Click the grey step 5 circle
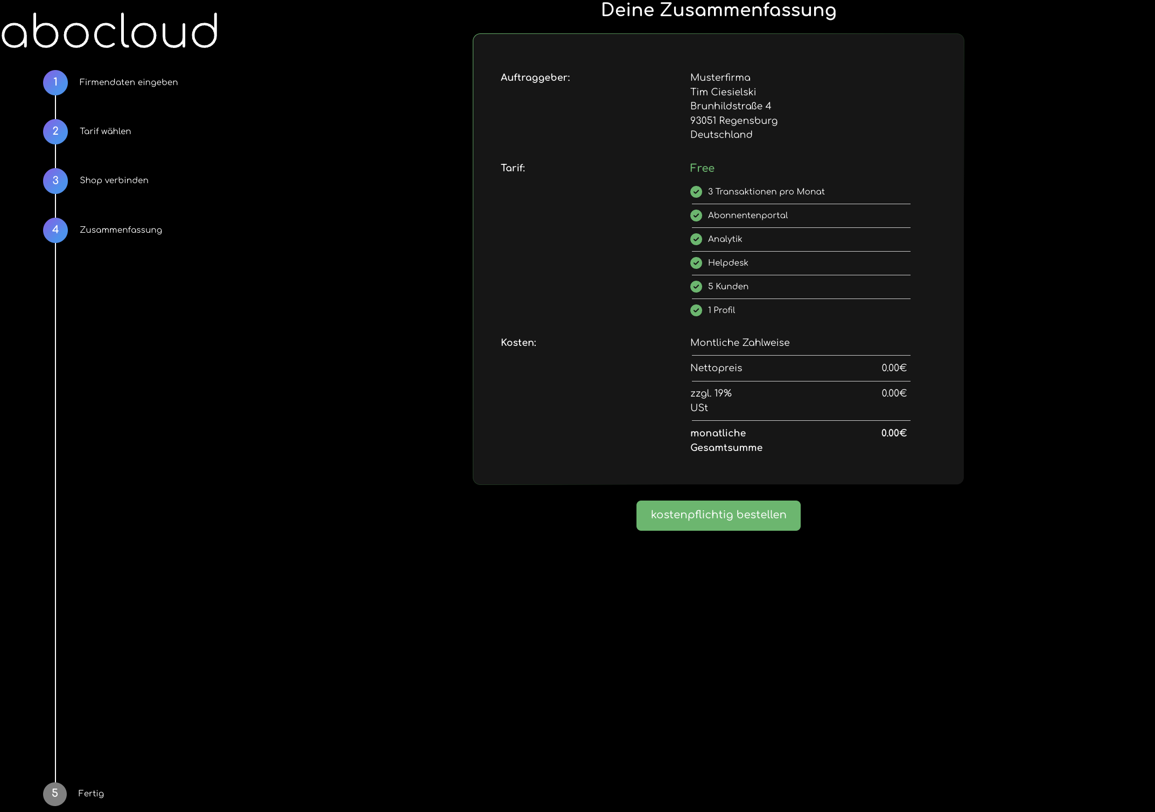This screenshot has width=1155, height=812. coord(55,794)
